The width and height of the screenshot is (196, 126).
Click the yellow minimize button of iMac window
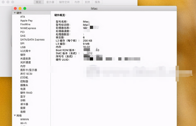[x=20, y=9]
